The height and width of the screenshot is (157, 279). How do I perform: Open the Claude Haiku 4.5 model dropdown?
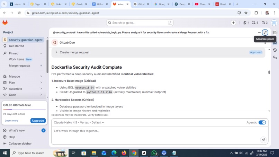pyautogui.click(x=79, y=122)
